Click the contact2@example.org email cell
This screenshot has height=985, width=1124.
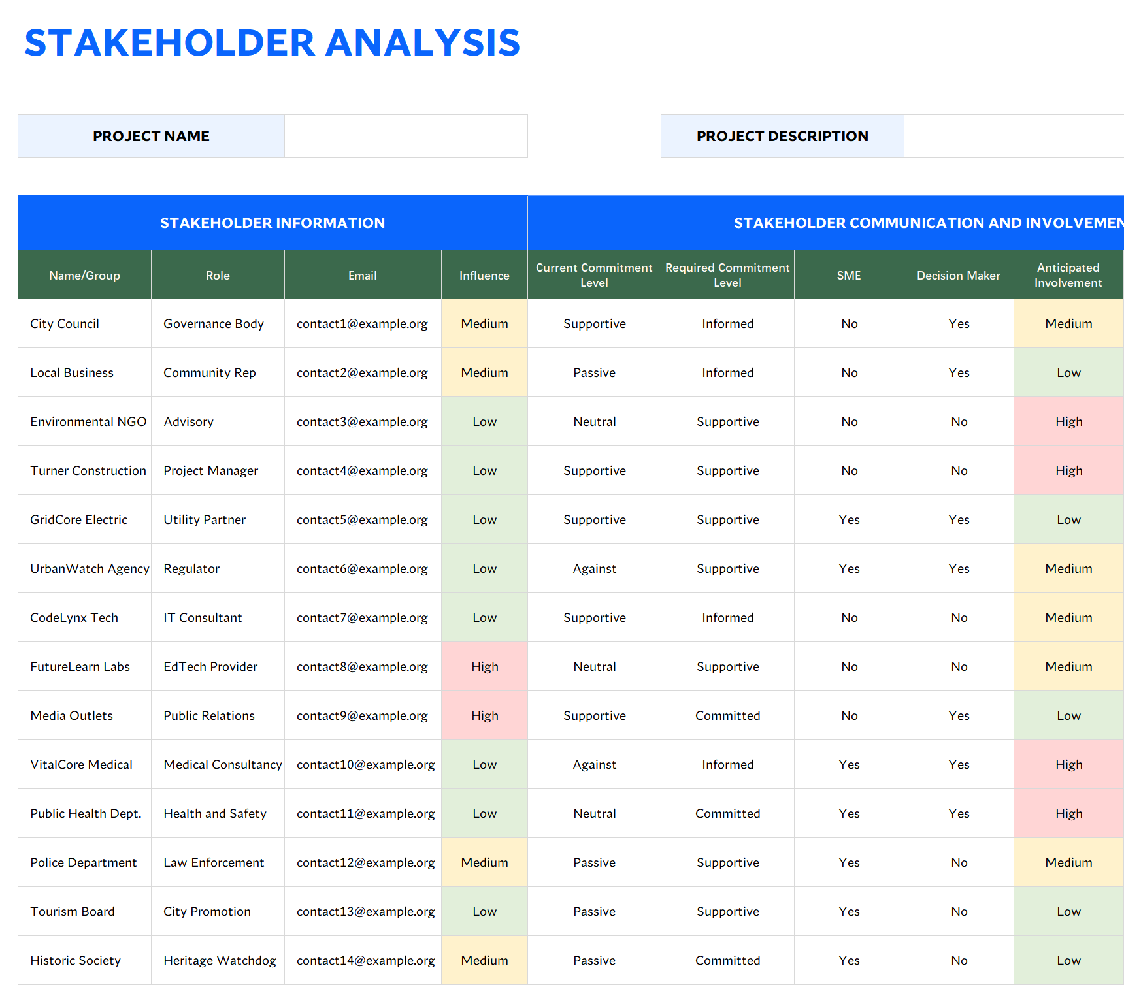point(363,372)
